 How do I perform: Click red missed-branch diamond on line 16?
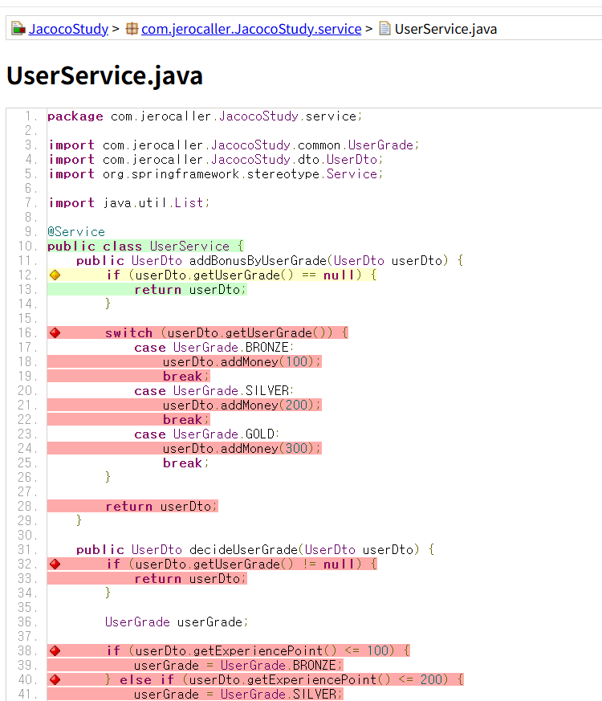(x=55, y=333)
